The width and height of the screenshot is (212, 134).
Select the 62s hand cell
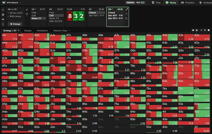202,98
